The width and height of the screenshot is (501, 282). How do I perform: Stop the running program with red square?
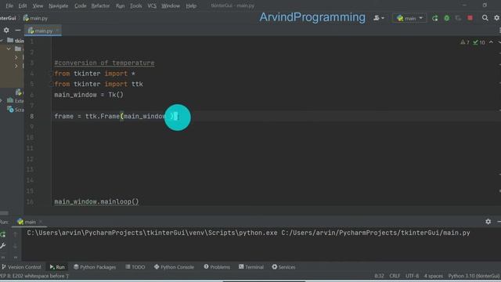tap(470, 18)
